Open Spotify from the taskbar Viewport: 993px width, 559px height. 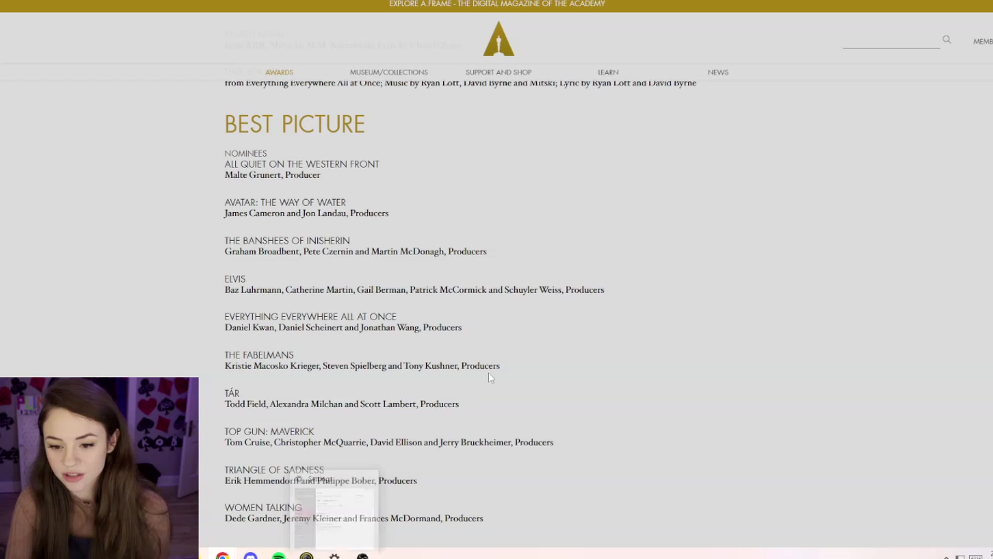click(x=278, y=556)
